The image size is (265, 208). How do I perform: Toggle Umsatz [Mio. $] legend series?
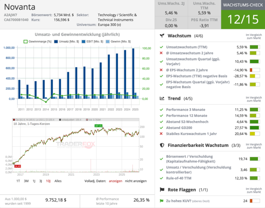pyautogui.click(x=66, y=41)
